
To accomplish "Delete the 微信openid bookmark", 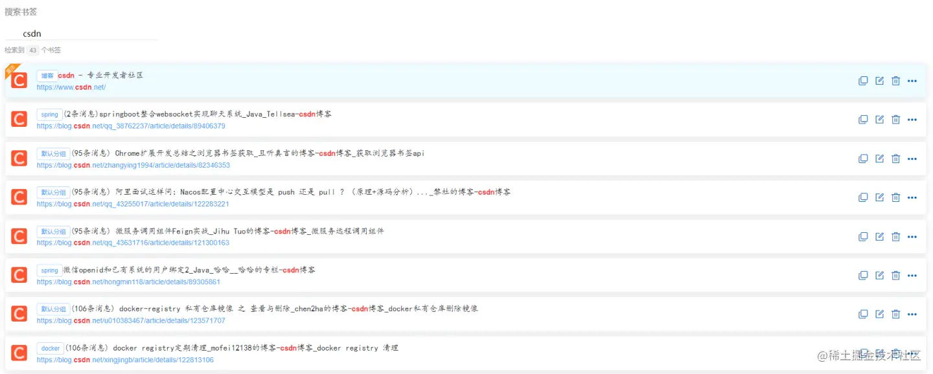I will click(895, 276).
